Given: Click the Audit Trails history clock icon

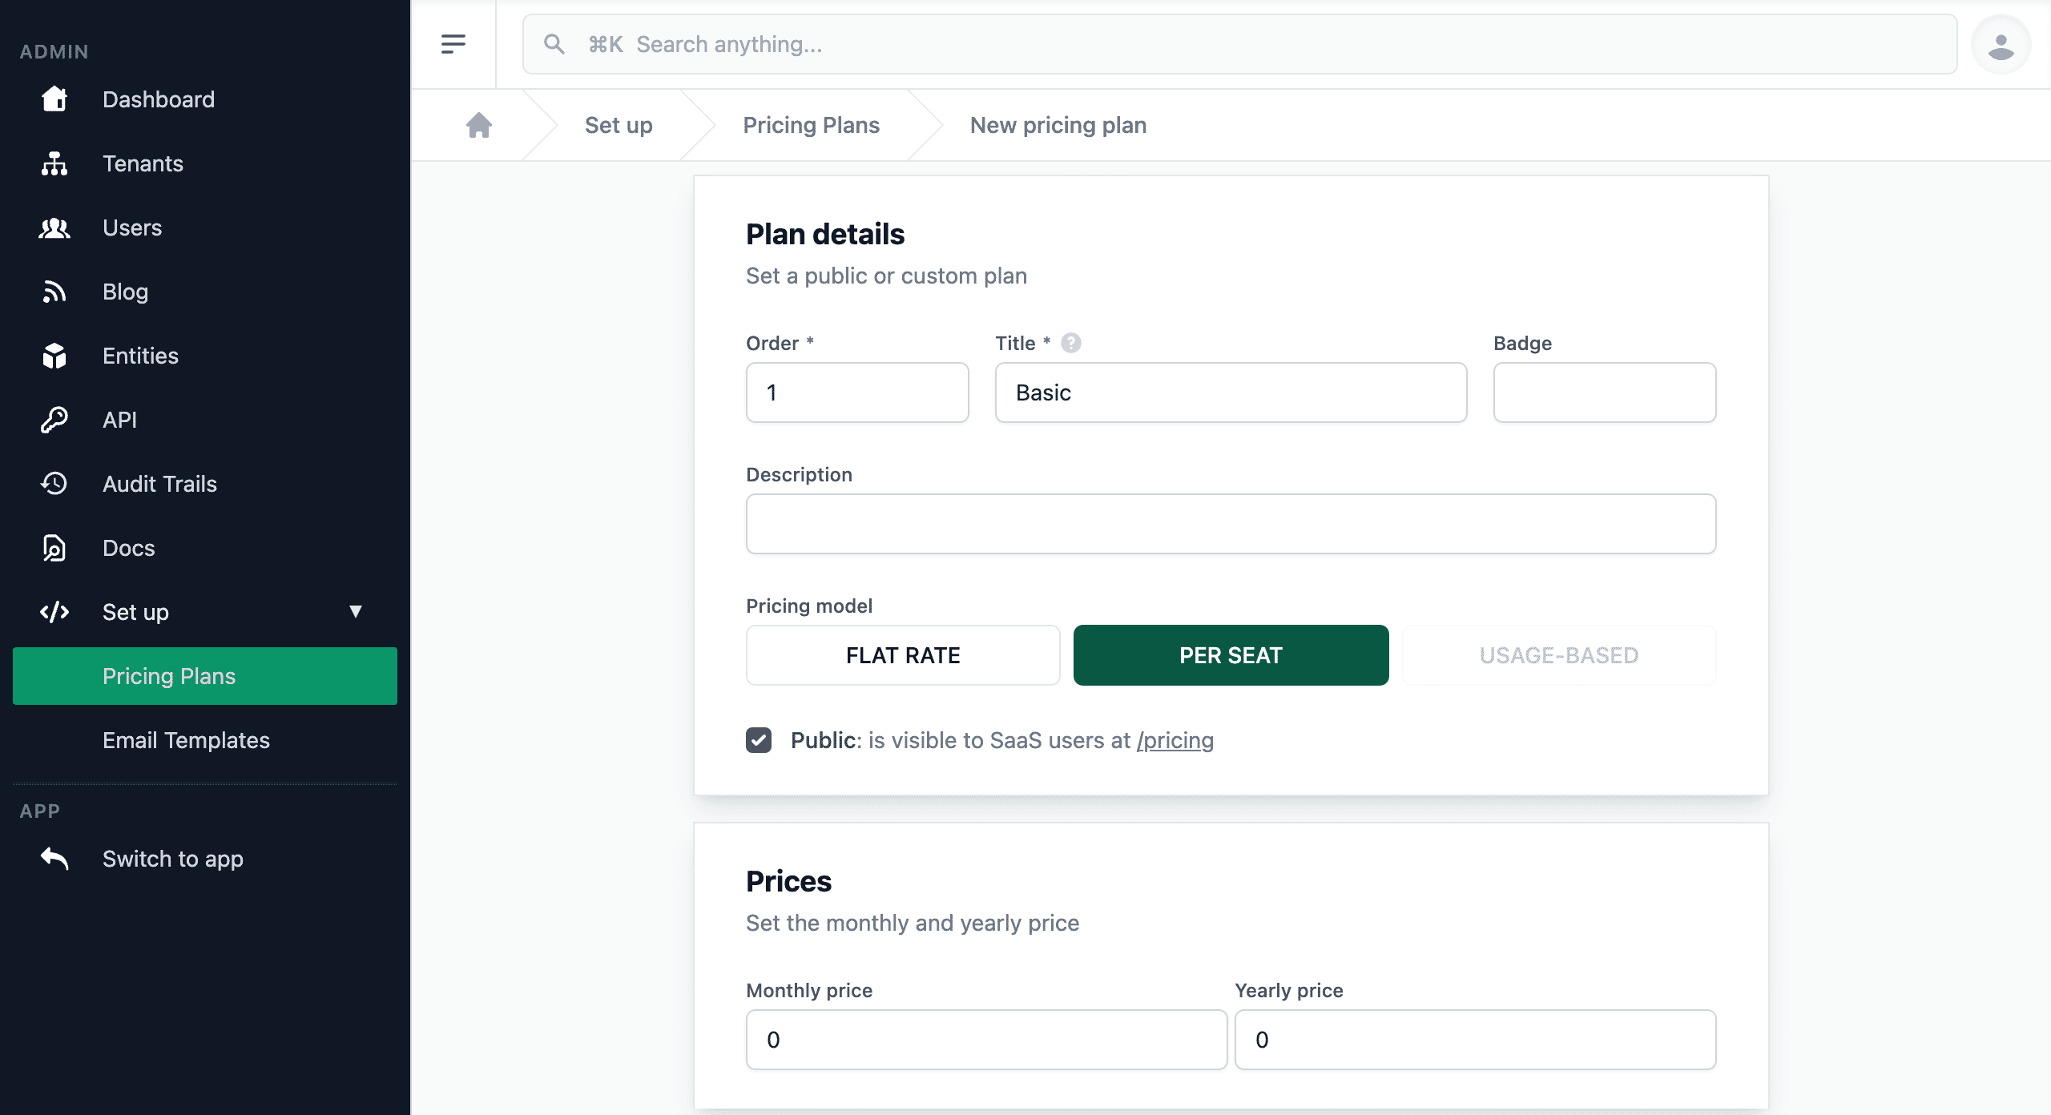Looking at the screenshot, I should click(x=54, y=484).
